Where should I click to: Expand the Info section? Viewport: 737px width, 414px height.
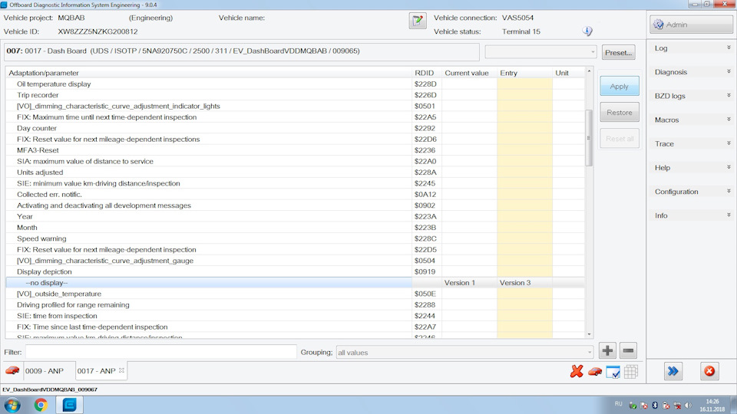[691, 215]
